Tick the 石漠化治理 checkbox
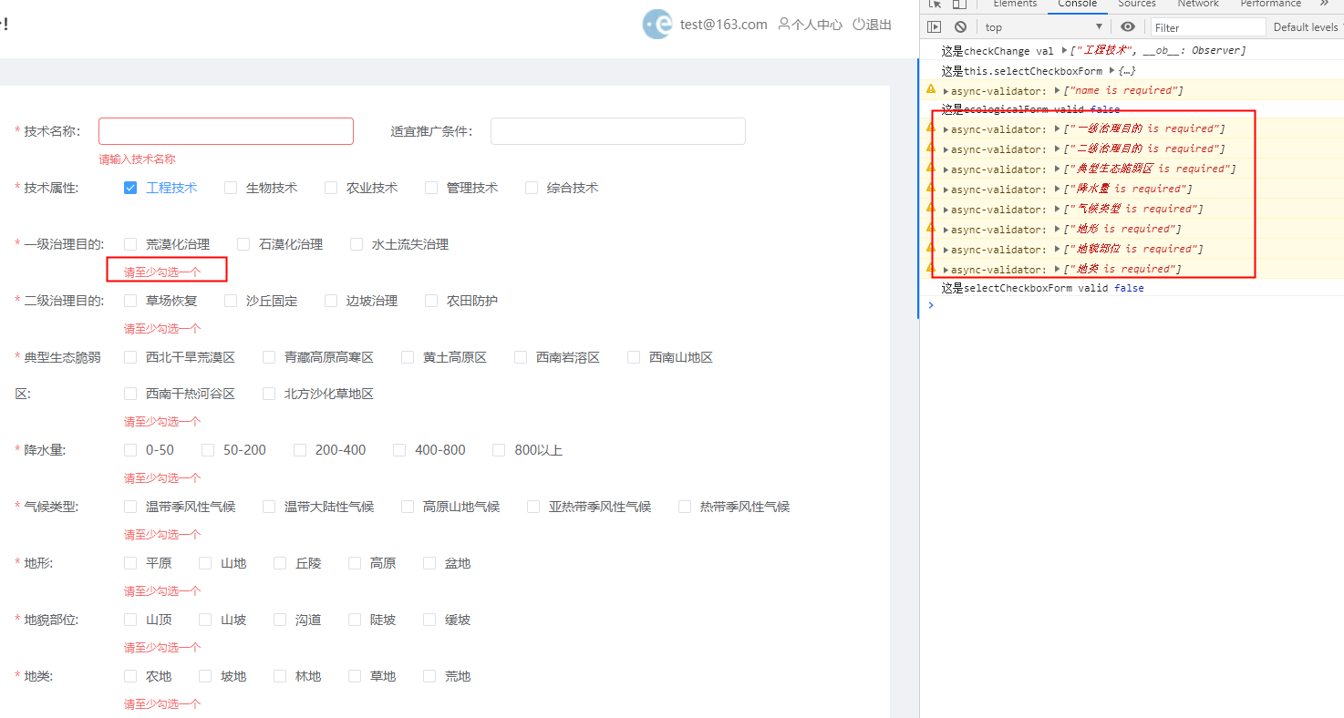Image resolution: width=1344 pixels, height=718 pixels. (x=243, y=244)
